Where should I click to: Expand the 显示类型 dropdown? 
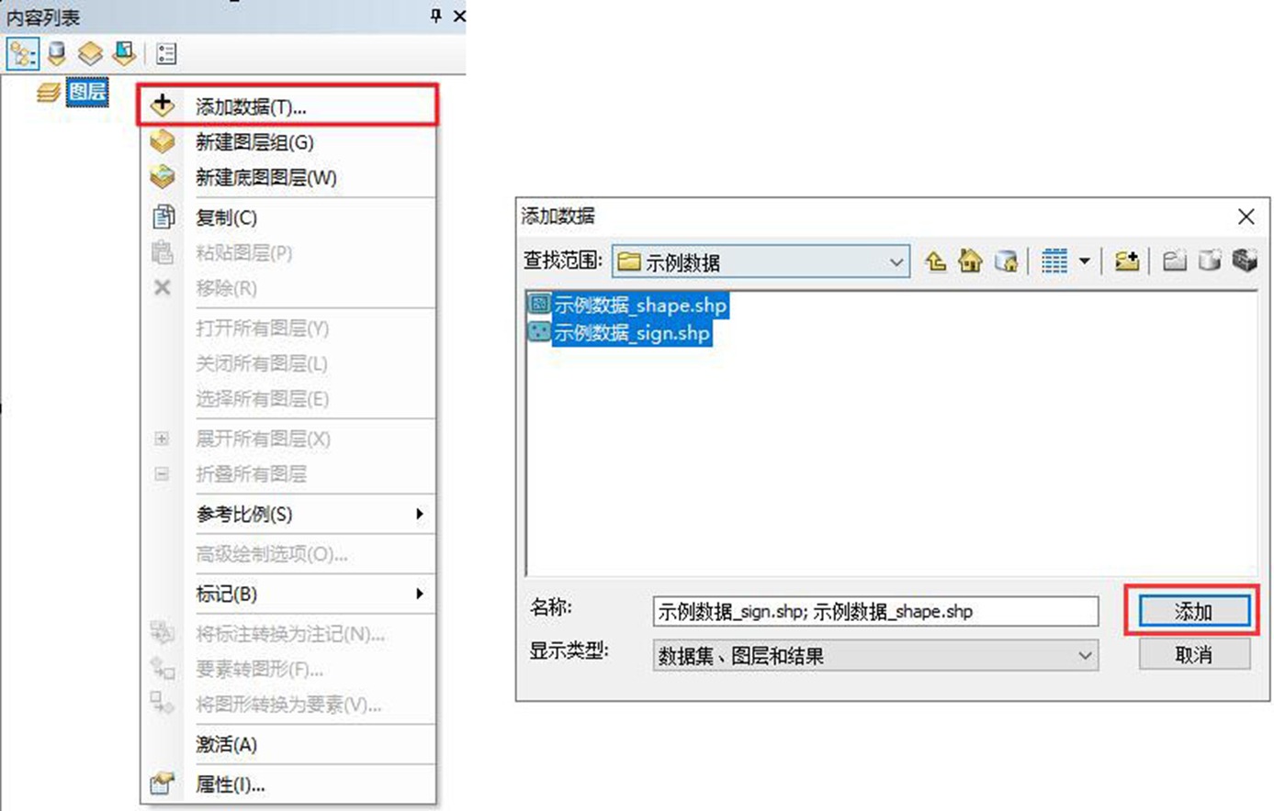pos(1085,656)
